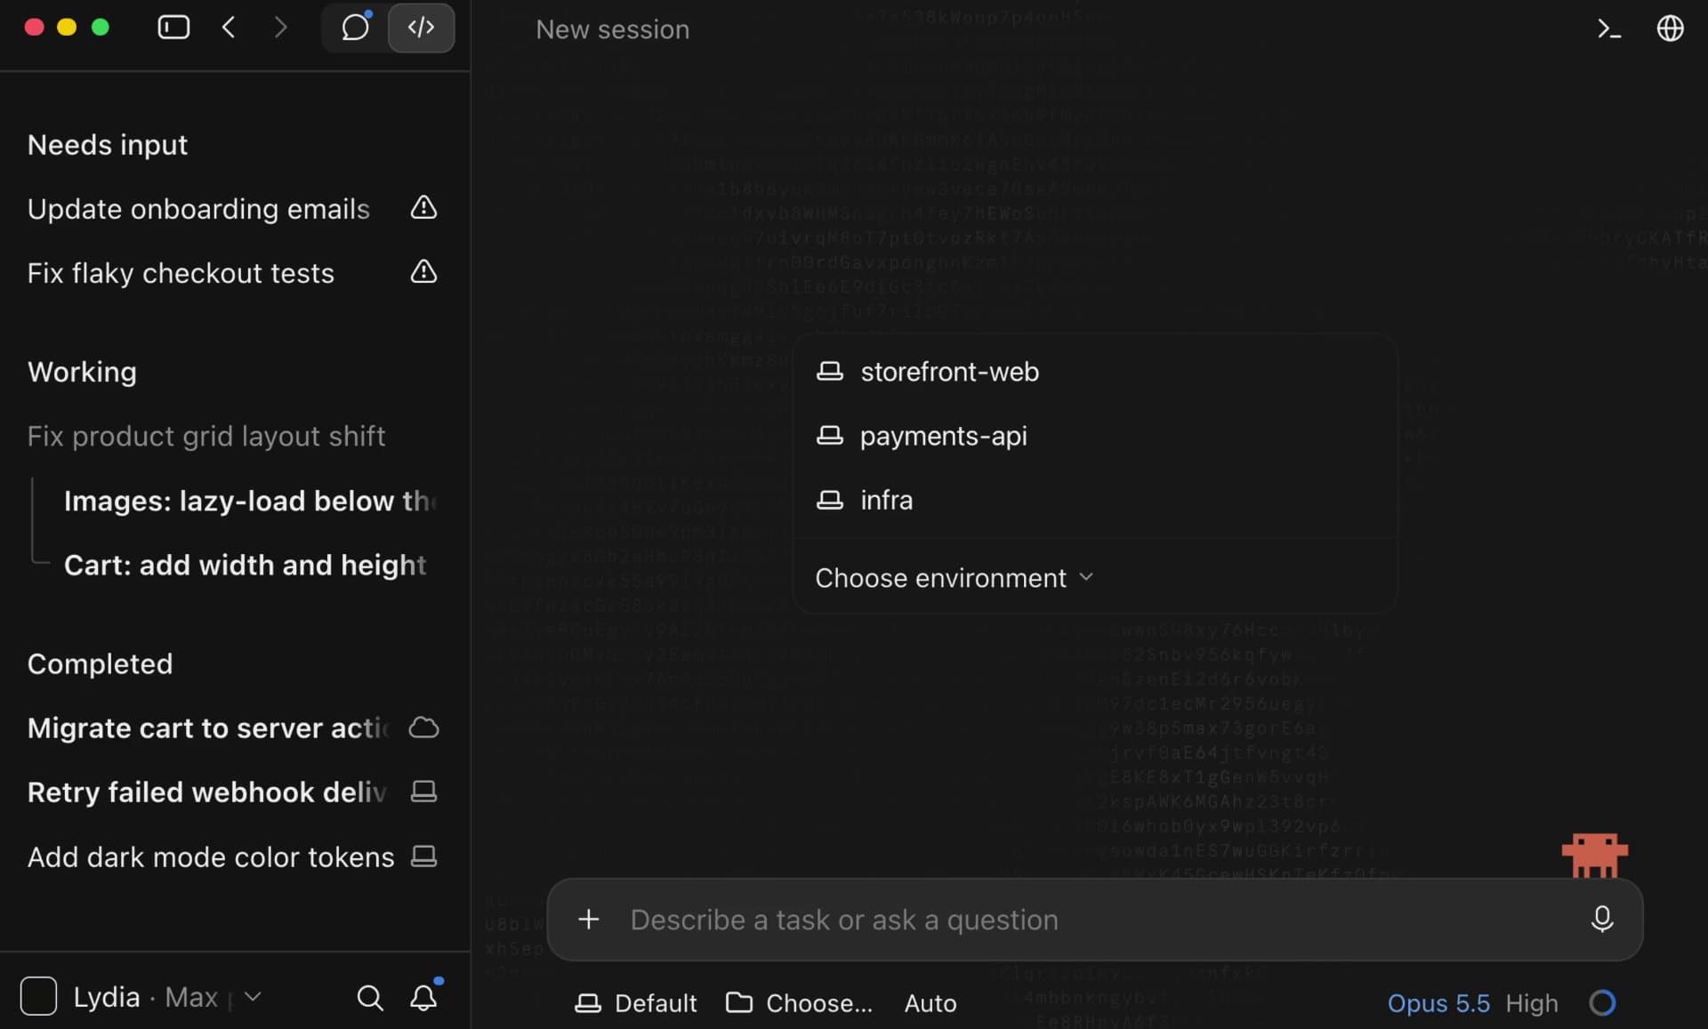Select storefront-web from the list
This screenshot has width=1708, height=1029.
[1094, 372]
